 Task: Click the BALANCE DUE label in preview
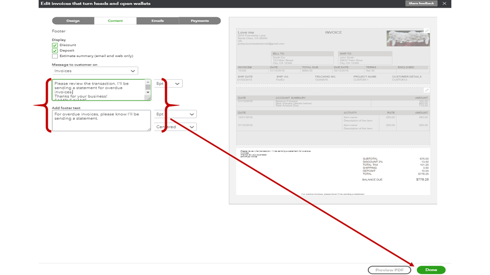[x=372, y=180]
